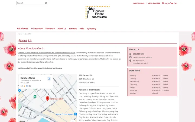
Task: Click the Store Hours heading
Action: coord(135,70)
